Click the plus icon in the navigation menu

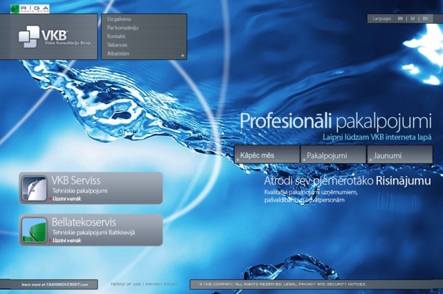point(182,55)
